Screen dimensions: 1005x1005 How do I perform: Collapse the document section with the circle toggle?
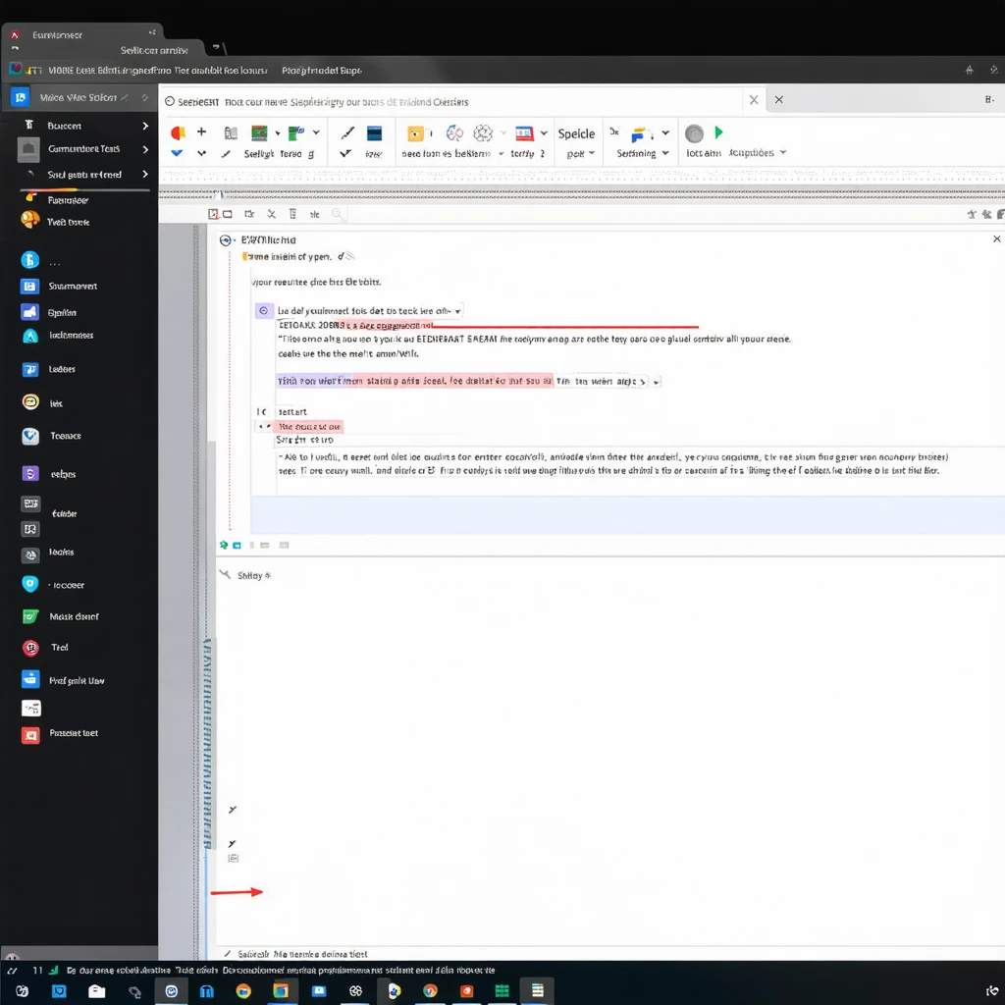point(226,240)
